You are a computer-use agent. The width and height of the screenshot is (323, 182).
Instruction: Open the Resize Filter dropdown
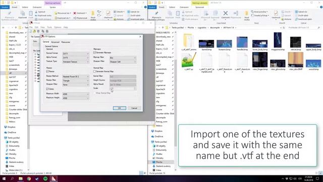[x=76, y=81]
